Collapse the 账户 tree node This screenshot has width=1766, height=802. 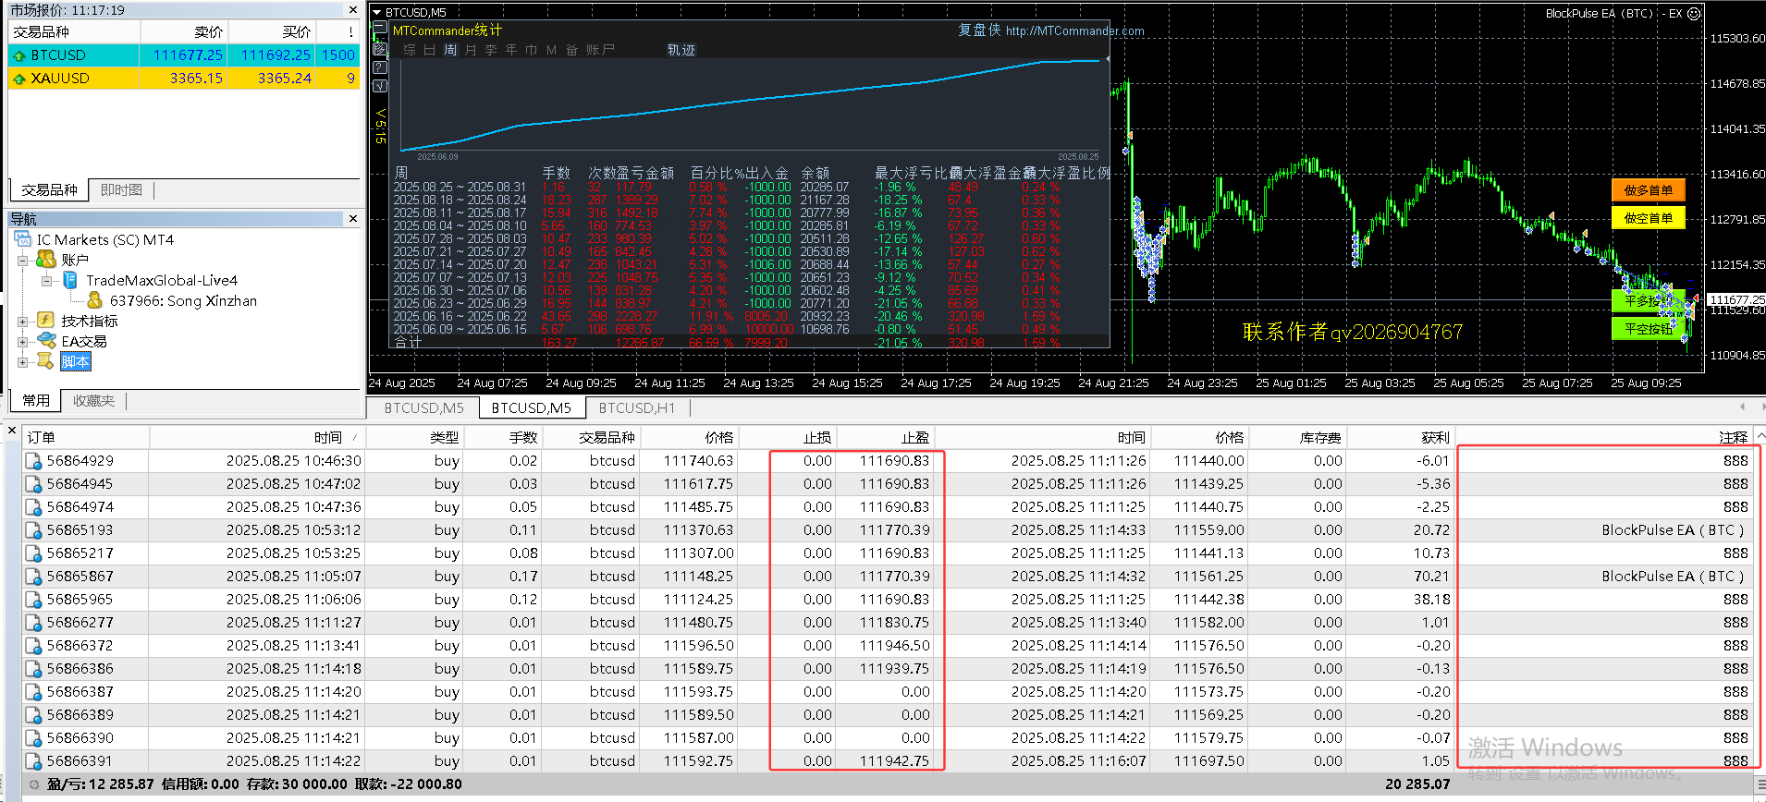coord(23,261)
